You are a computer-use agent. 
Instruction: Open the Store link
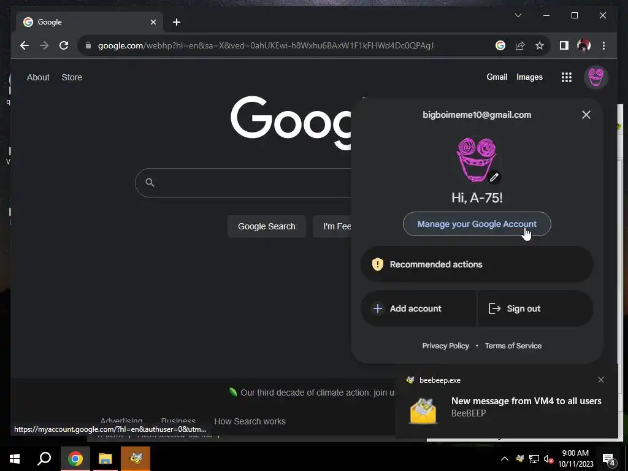pyautogui.click(x=72, y=77)
